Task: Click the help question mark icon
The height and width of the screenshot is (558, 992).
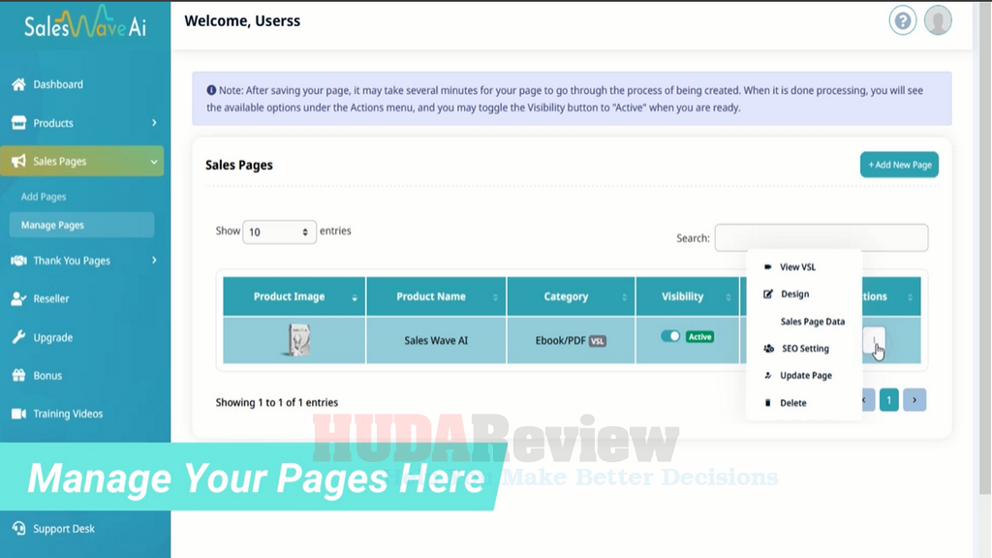Action: tap(902, 21)
